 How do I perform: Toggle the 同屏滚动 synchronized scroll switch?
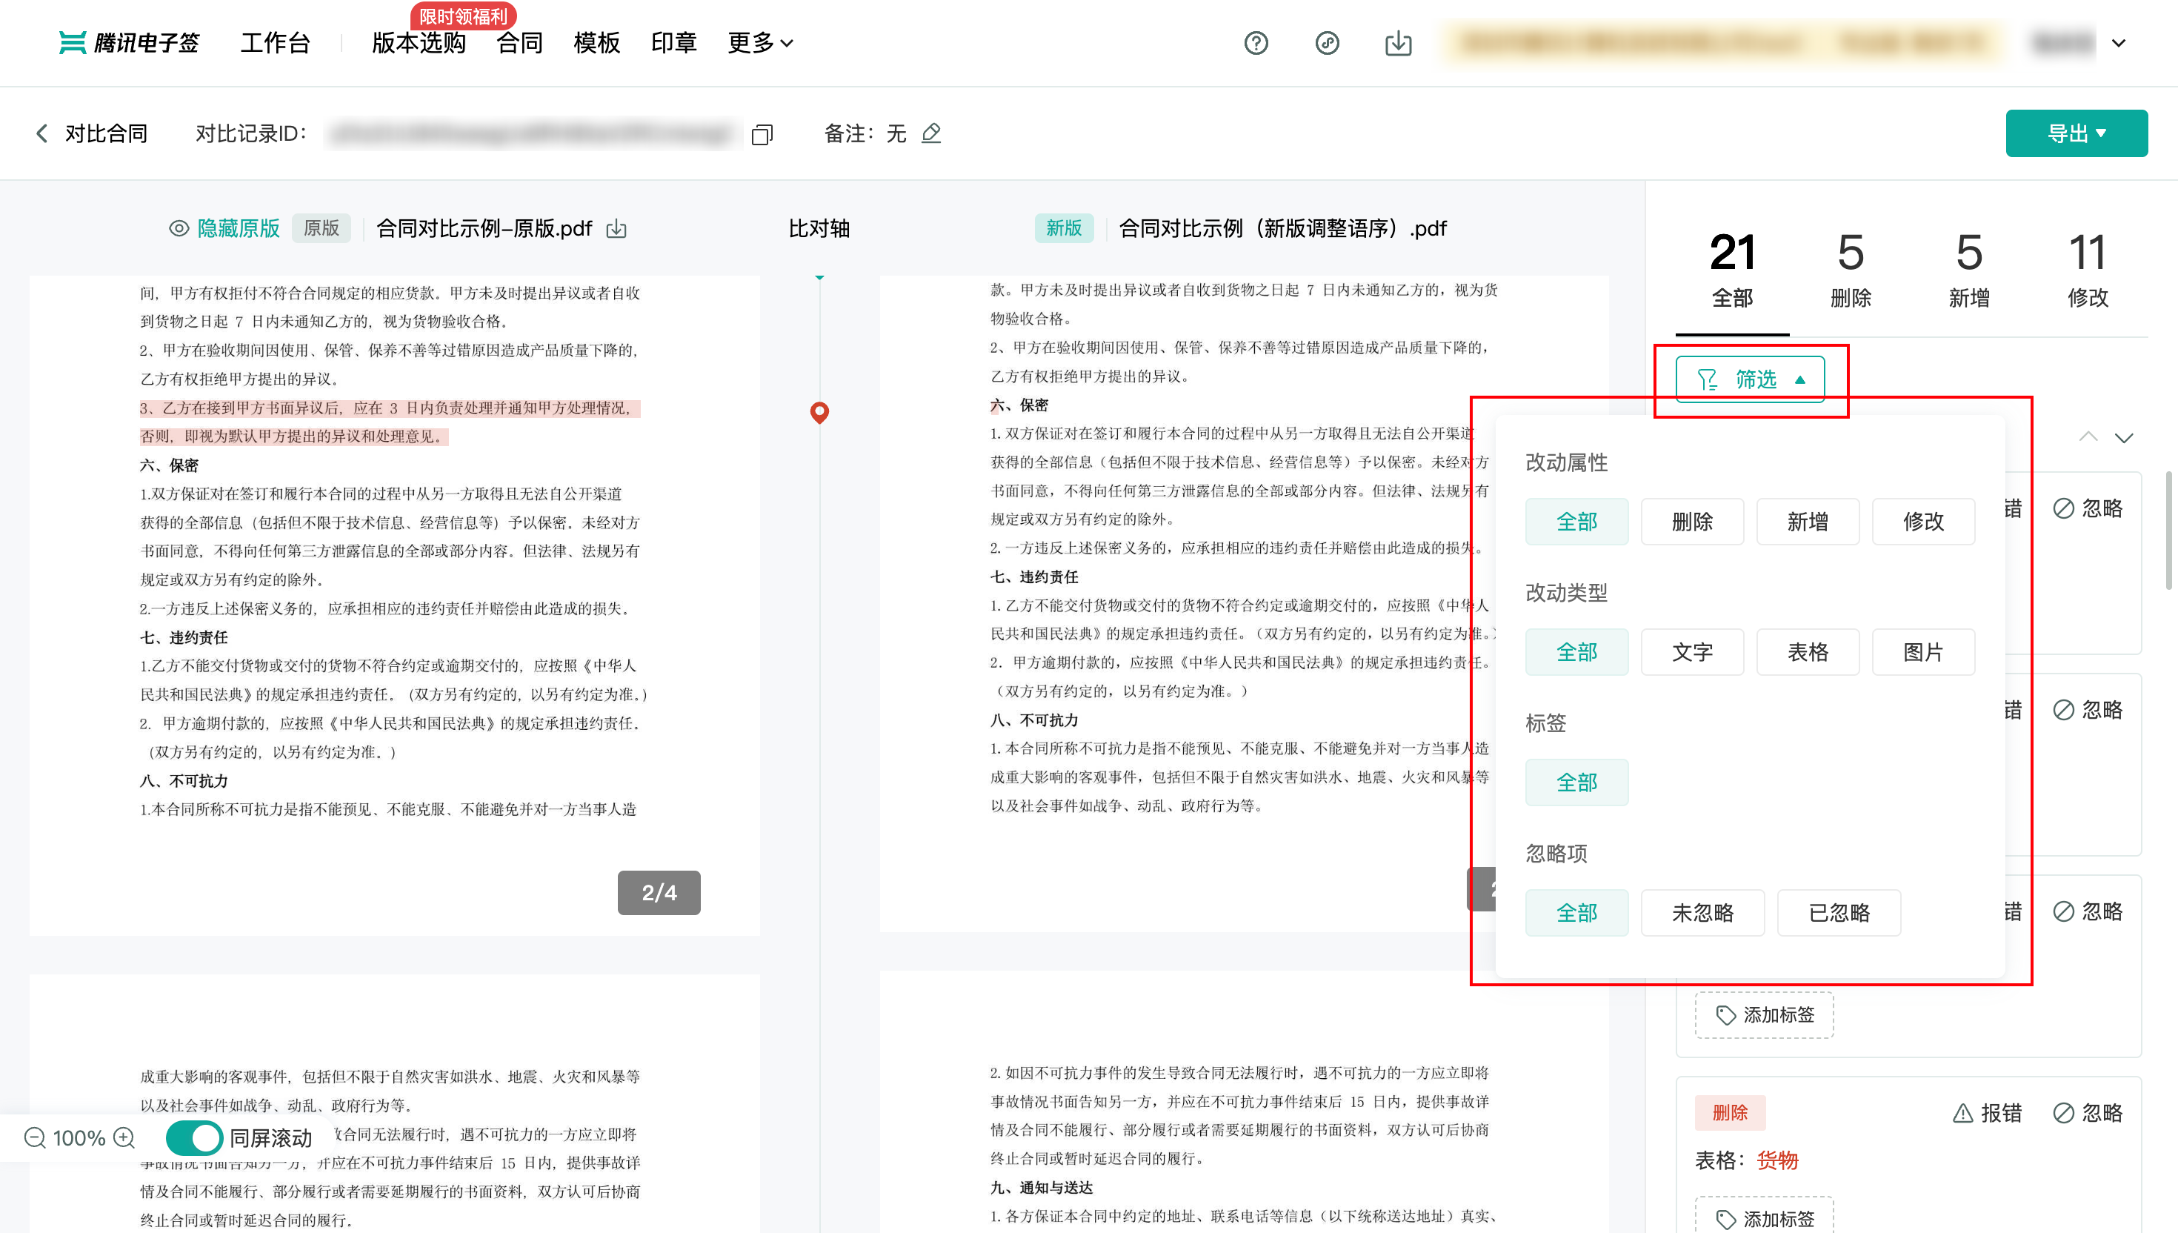click(x=194, y=1137)
